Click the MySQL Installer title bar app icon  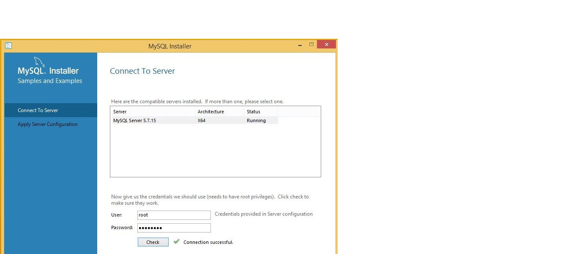(8, 46)
